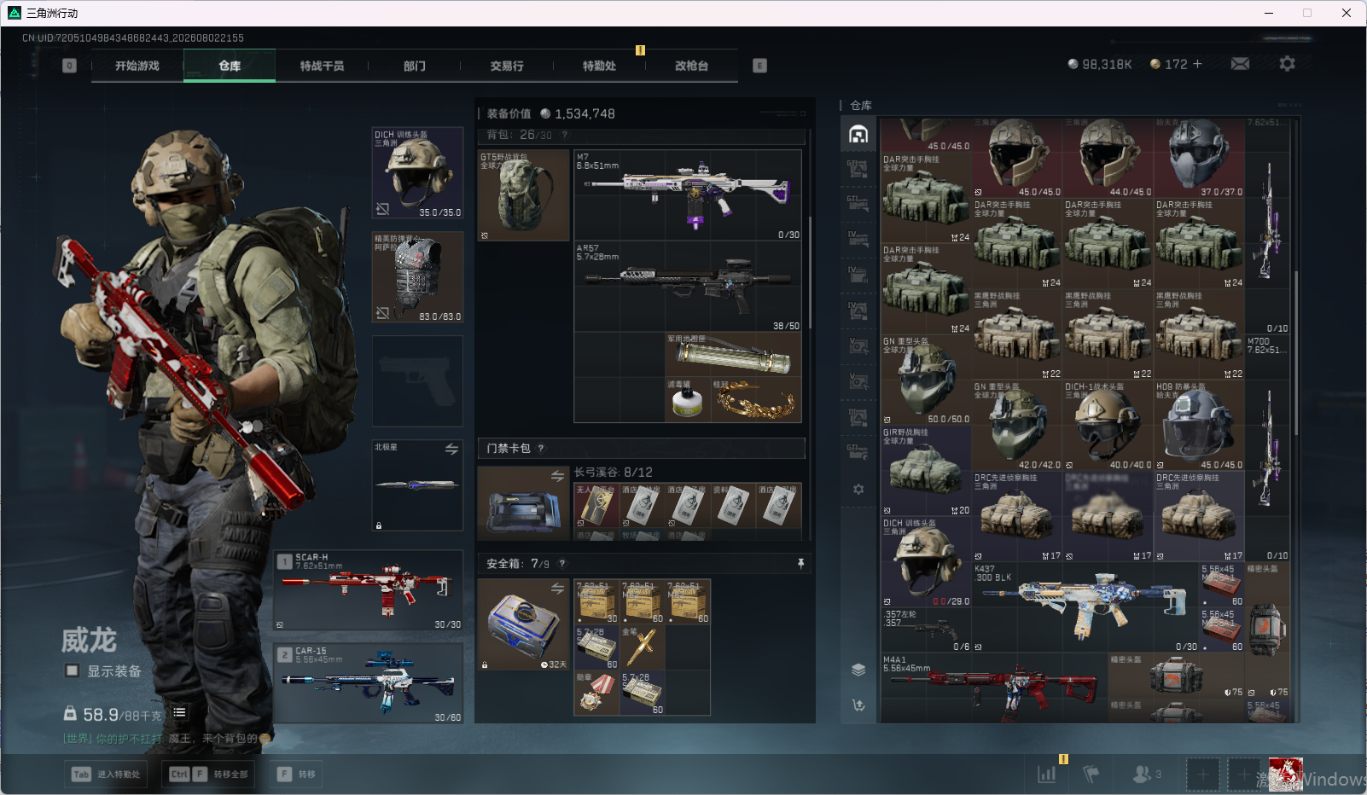Invite a teammate with the first plus slot
Image resolution: width=1367 pixels, height=795 pixels.
(1202, 775)
